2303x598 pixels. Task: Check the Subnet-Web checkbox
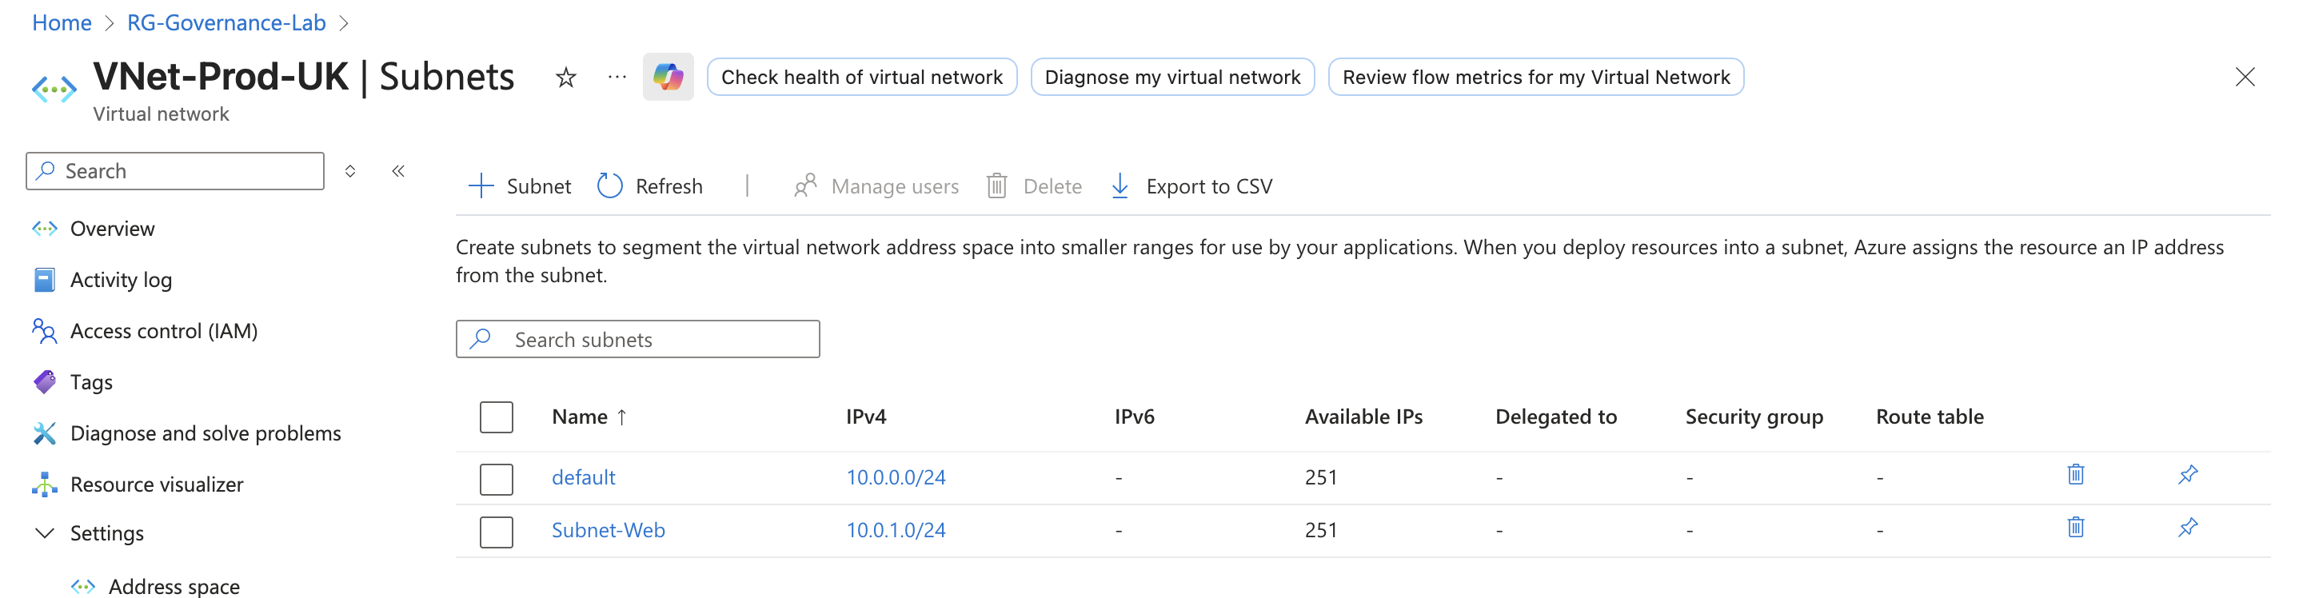tap(496, 531)
